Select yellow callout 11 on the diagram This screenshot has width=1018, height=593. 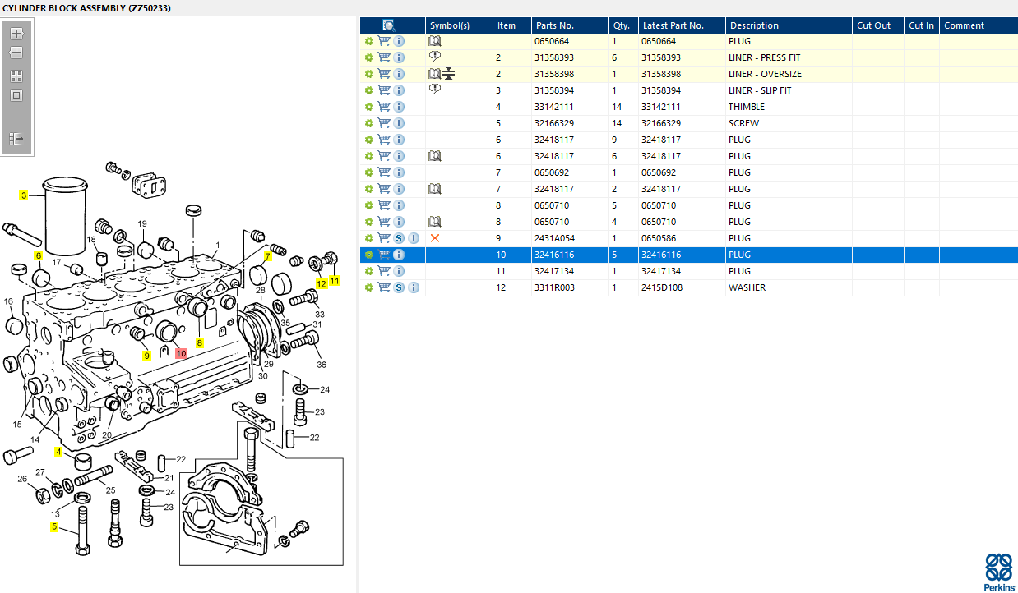point(334,280)
